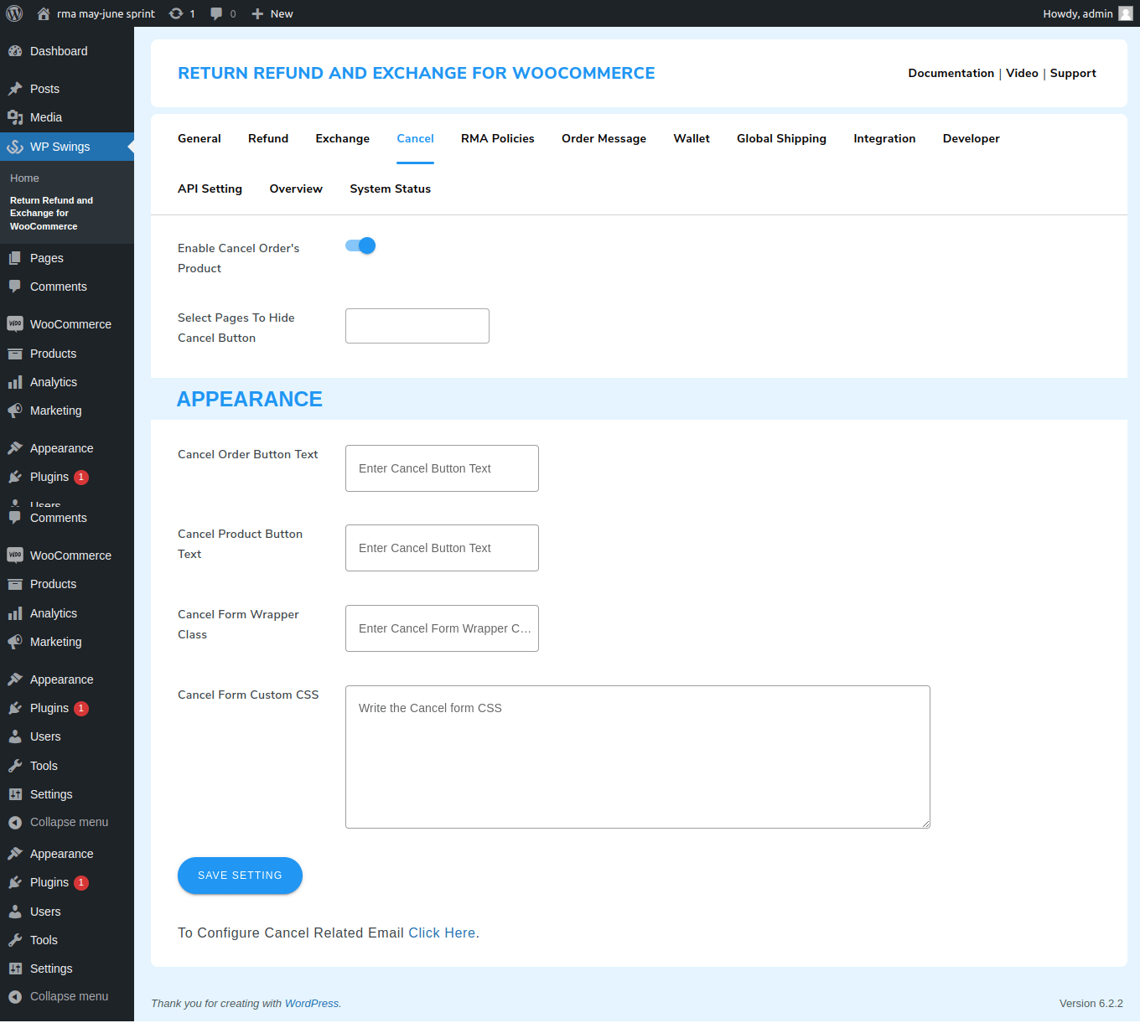
Task: Click the Posts pin icon
Action: point(15,89)
